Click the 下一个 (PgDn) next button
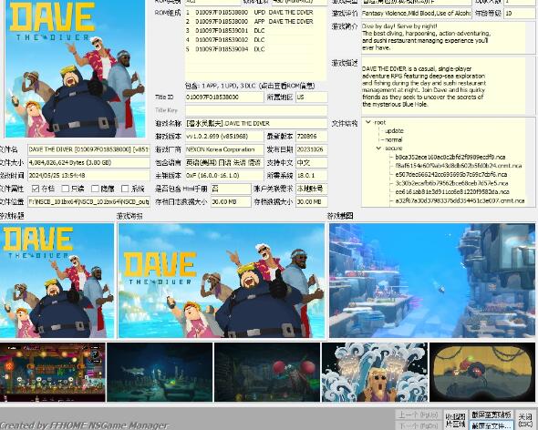 (418, 425)
